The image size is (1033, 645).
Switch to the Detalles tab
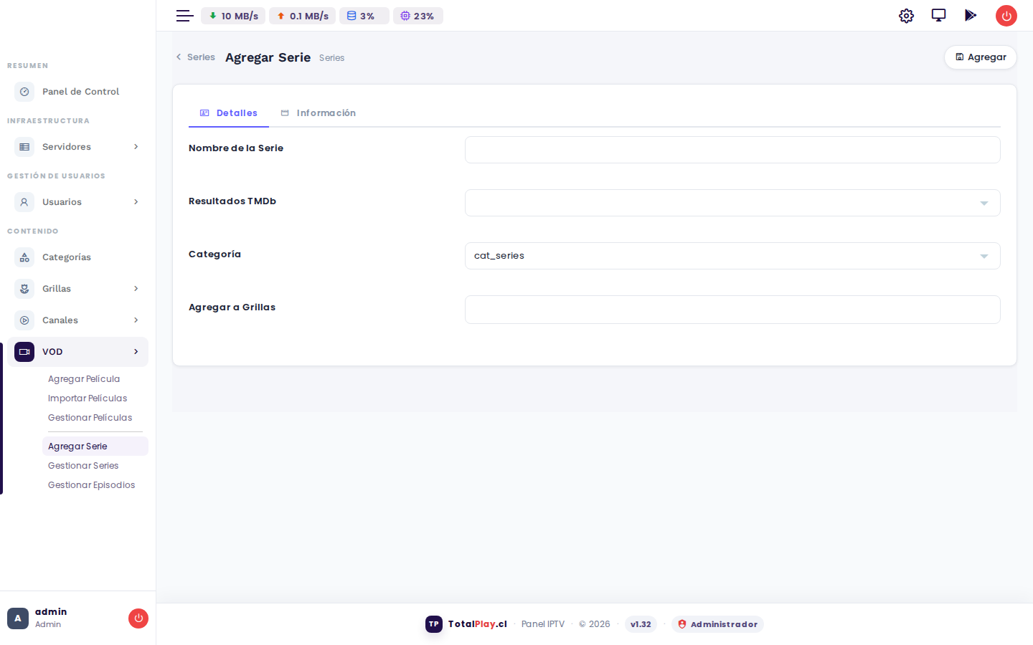[x=229, y=113]
